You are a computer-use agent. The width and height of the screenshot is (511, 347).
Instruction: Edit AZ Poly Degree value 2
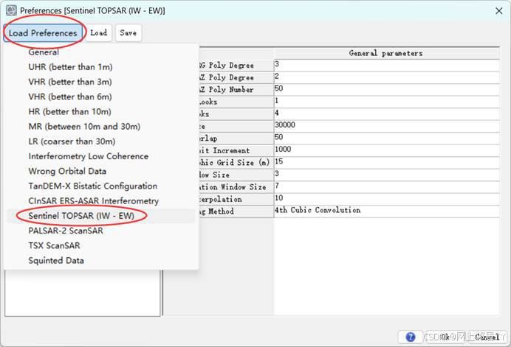(386, 77)
